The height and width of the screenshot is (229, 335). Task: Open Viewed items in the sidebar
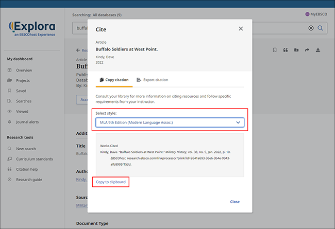(22, 111)
